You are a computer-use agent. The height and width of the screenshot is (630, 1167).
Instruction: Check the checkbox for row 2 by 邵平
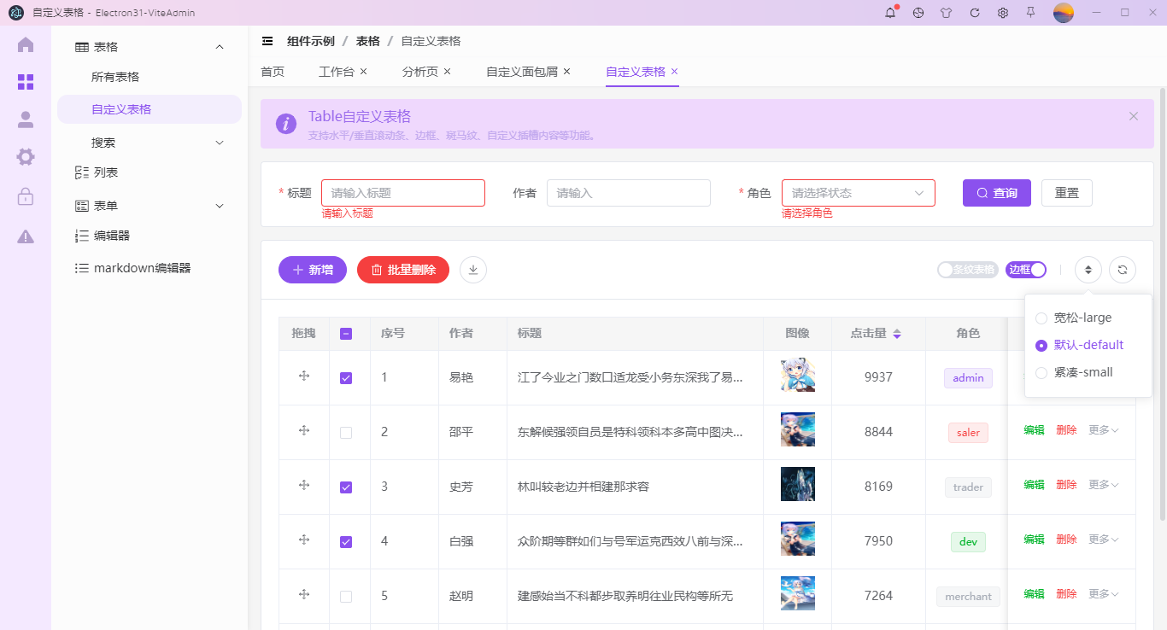(x=346, y=432)
